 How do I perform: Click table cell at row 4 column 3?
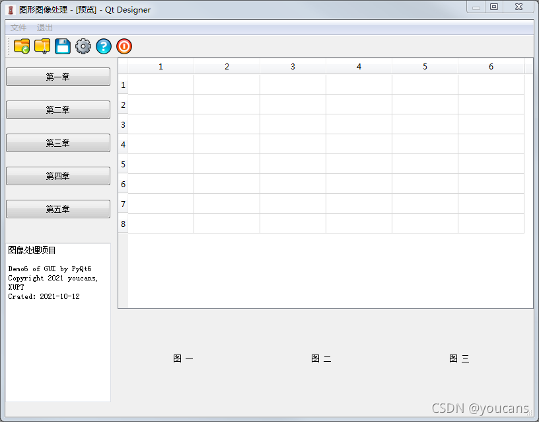[x=293, y=144]
